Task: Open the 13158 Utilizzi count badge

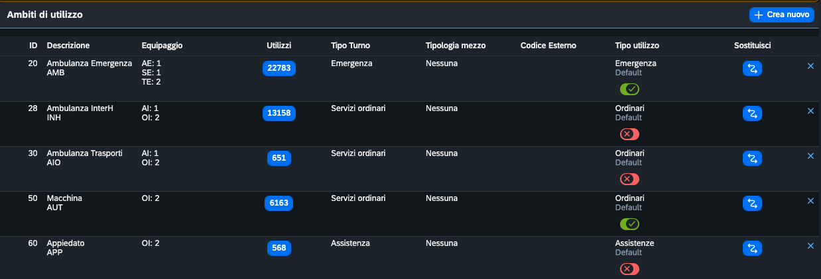Action: pos(279,113)
